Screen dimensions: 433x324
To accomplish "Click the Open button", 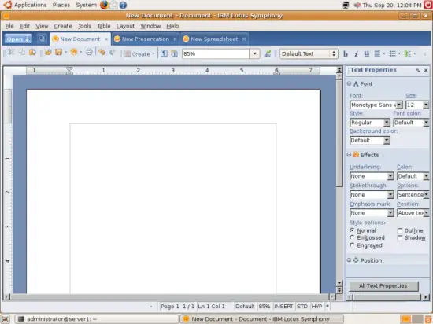I will (18, 39).
